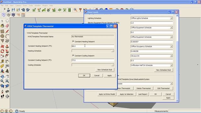The width and height of the screenshot is (201, 113).
Task: Click New Schedule Stub in Zone Loads window
Action: pos(163,70)
